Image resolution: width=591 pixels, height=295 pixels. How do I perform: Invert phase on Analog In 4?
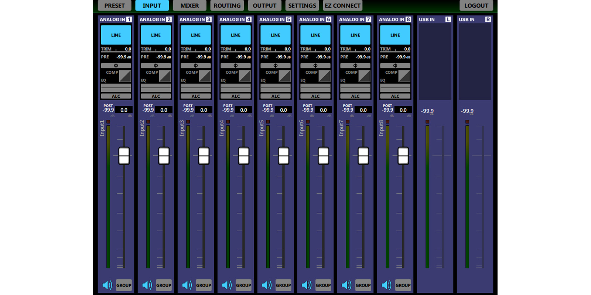coord(236,66)
